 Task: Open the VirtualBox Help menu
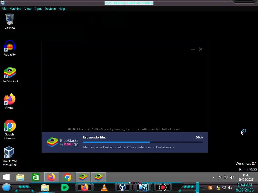coord(62,9)
